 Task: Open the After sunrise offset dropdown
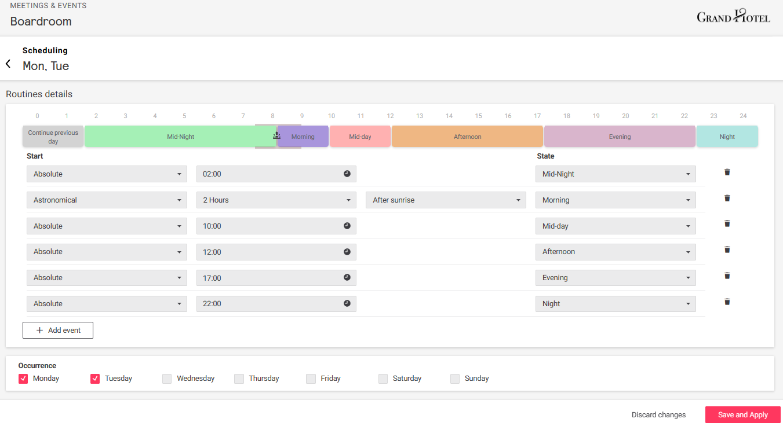pyautogui.click(x=445, y=200)
